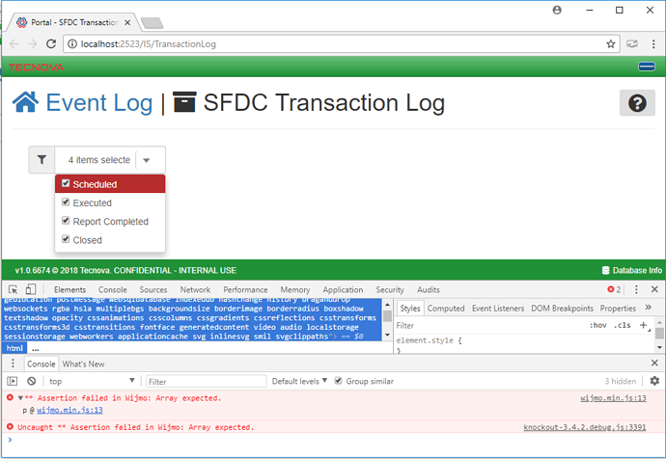Uncheck the Executed filter option
This screenshot has width=666, height=459.
[66, 202]
